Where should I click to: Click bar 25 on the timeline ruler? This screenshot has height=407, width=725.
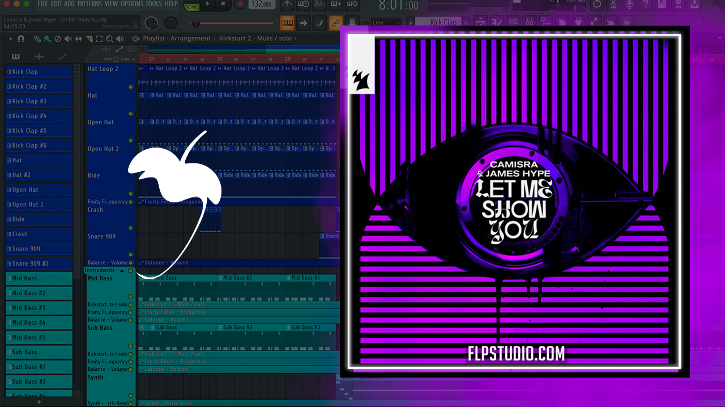[220, 59]
